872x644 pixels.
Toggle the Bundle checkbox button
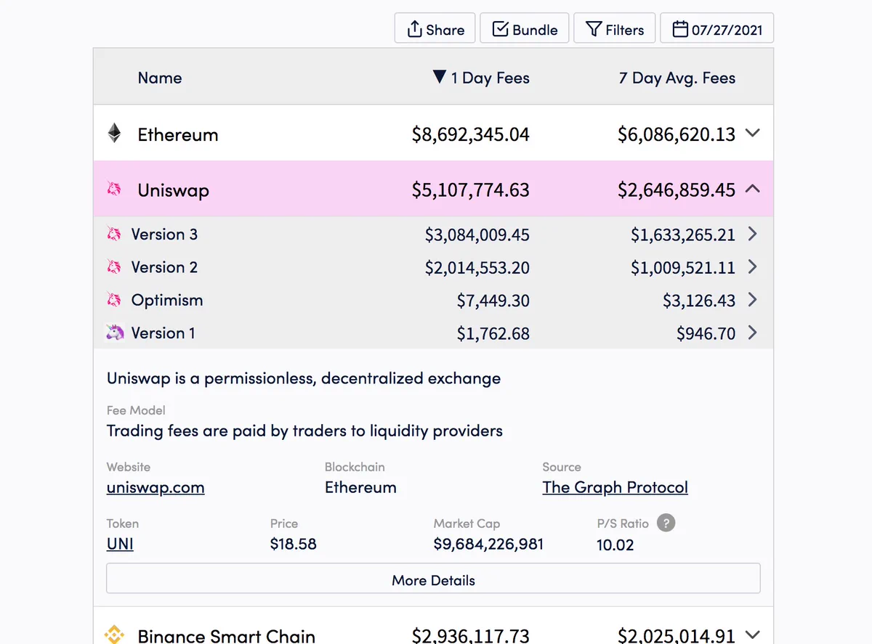pyautogui.click(x=525, y=29)
